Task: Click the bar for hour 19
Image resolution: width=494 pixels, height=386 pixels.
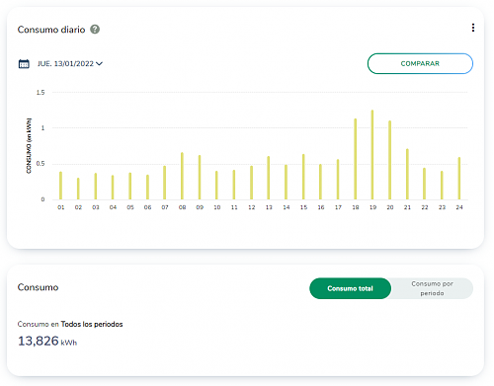Action: 372,155
